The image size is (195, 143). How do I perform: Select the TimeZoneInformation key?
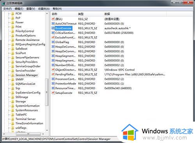[x=29, y=124]
